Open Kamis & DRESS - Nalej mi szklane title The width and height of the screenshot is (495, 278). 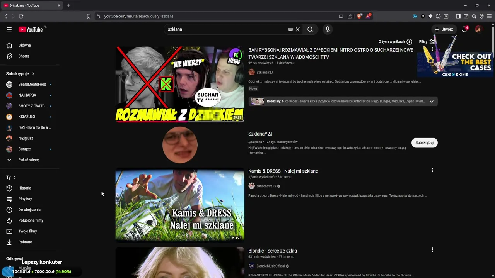pyautogui.click(x=283, y=171)
